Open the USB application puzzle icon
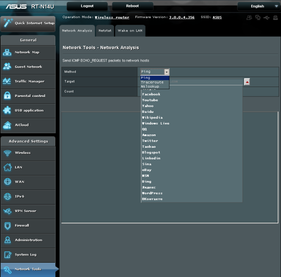This screenshot has height=277, width=281. point(7,110)
